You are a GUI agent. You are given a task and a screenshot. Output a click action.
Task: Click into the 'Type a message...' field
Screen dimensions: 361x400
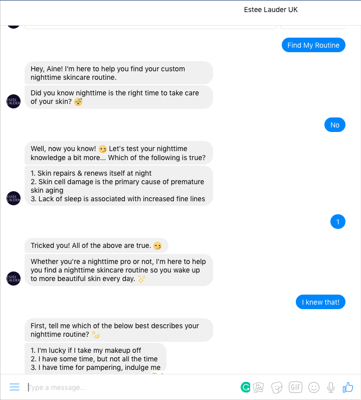pos(130,387)
